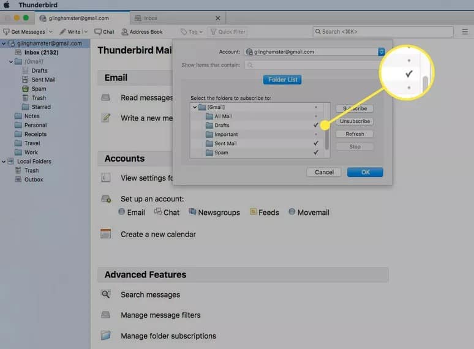Close the Inbox tab

pyautogui.click(x=217, y=18)
